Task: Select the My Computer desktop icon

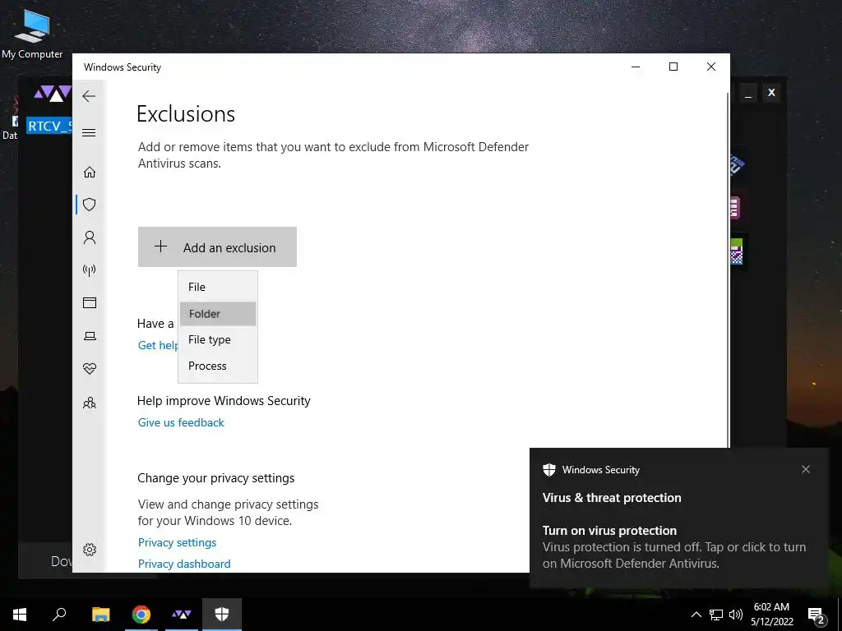Action: coord(32,34)
